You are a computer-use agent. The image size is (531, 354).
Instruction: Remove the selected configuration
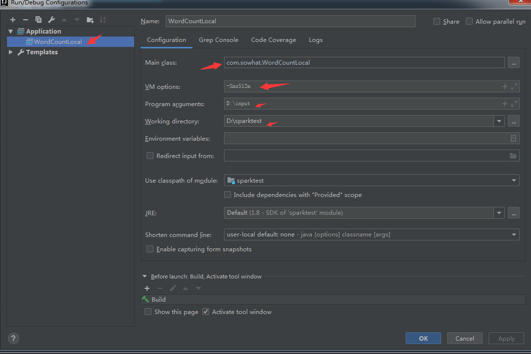(25, 20)
